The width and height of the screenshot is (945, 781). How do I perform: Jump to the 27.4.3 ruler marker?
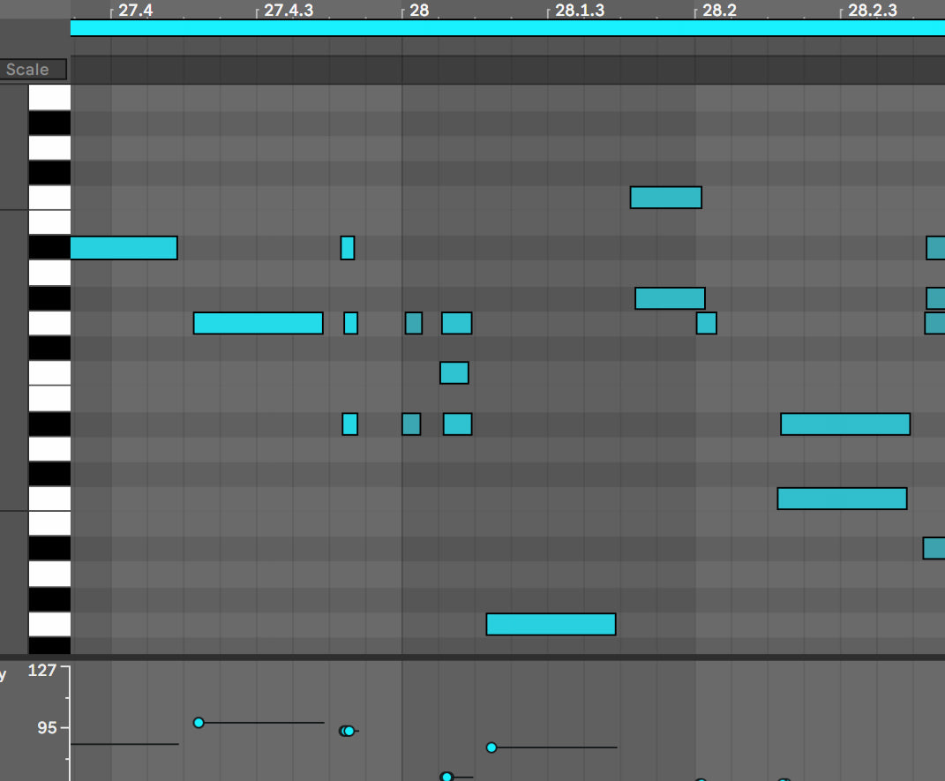tap(289, 11)
